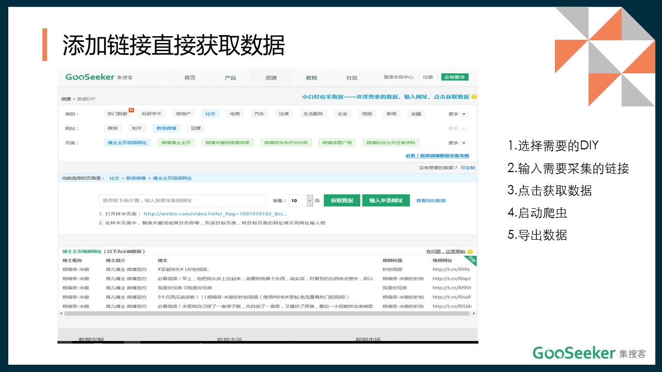Click the 注册 link in header
This screenshot has height=372, width=662.
coord(428,77)
